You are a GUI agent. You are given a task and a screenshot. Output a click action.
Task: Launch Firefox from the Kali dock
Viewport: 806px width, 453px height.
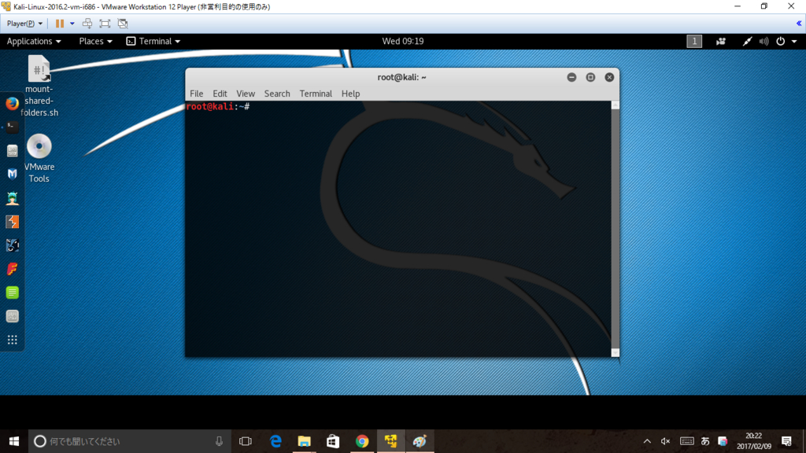(13, 104)
